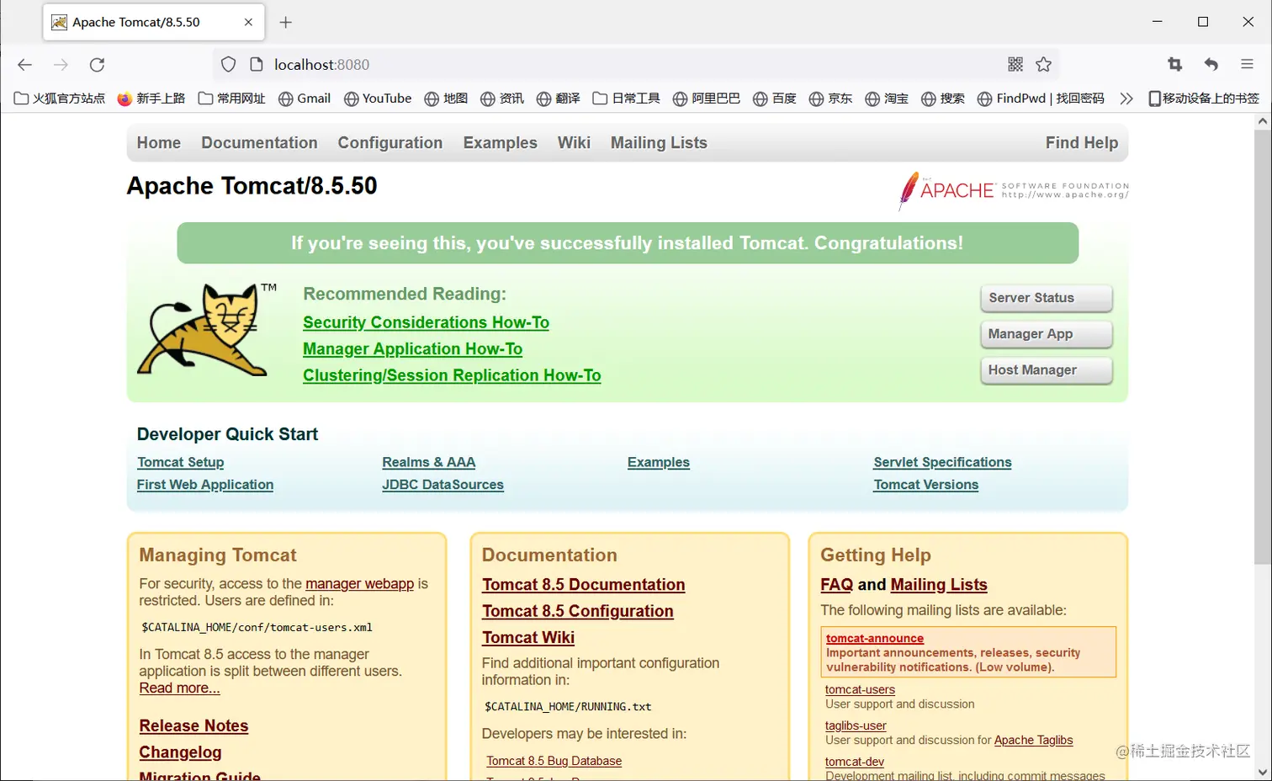
Task: Open the Firefox hamburger menu
Action: [x=1248, y=65]
